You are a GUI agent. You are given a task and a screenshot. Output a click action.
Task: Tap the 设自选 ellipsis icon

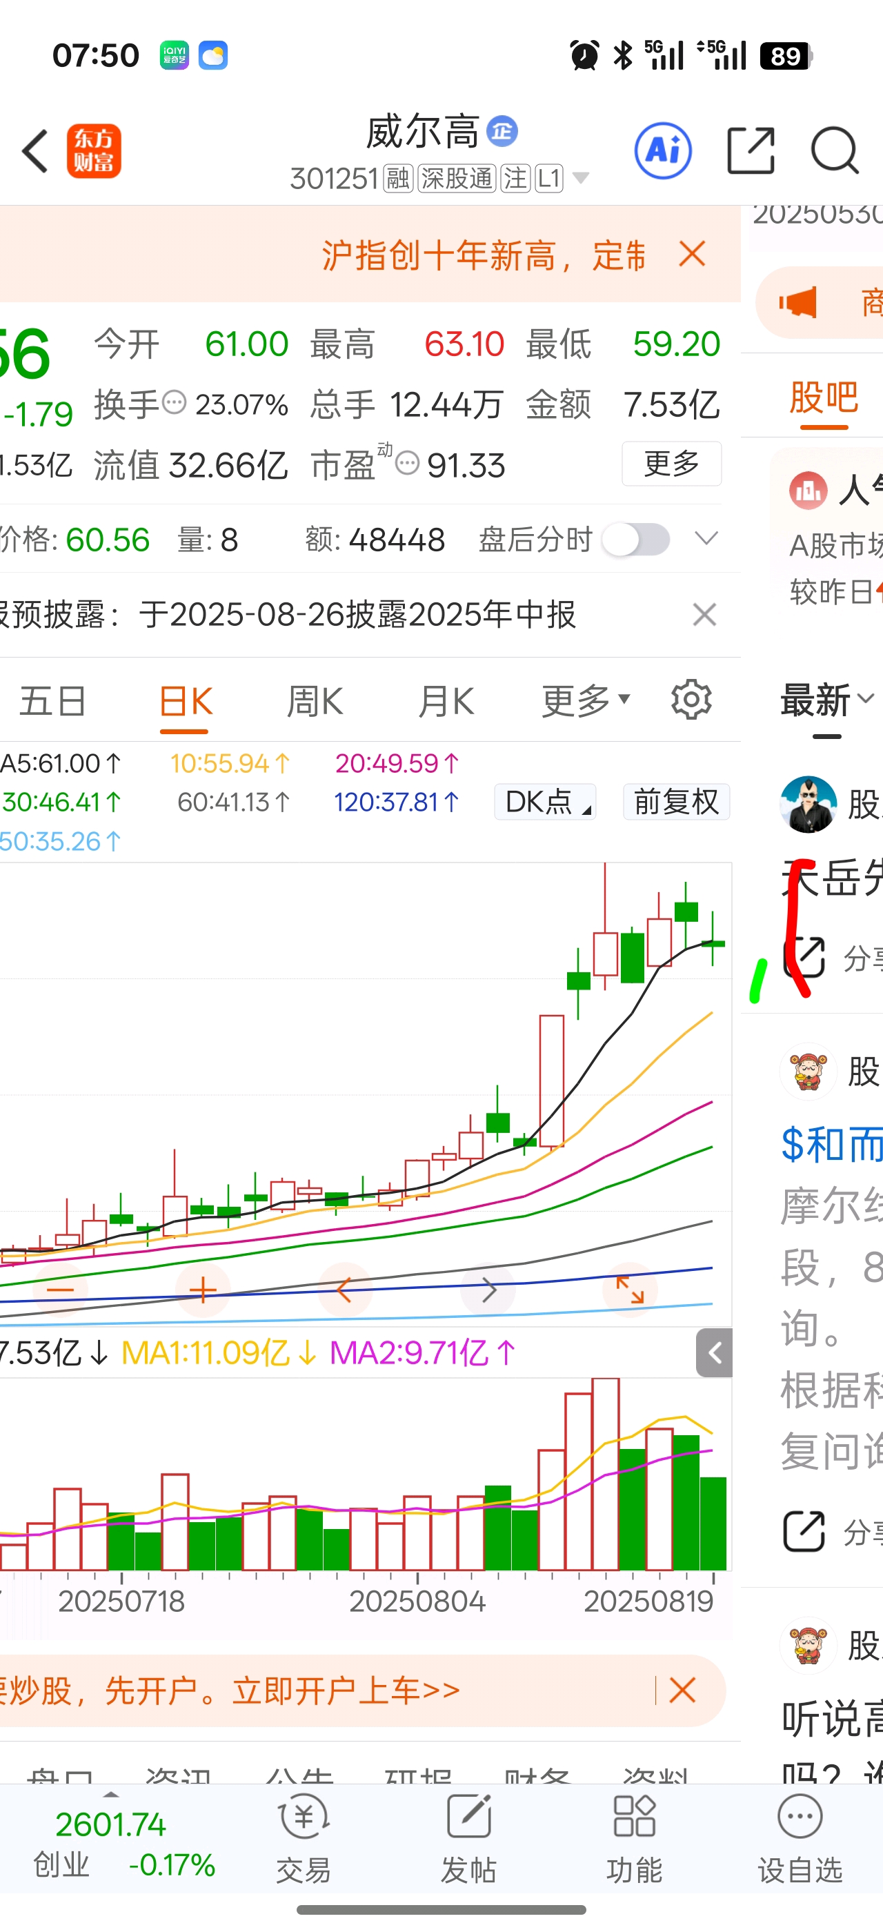coord(800,1817)
